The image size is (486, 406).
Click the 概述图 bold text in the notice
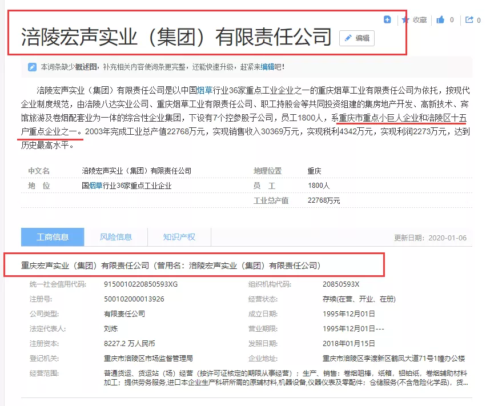click(x=86, y=67)
